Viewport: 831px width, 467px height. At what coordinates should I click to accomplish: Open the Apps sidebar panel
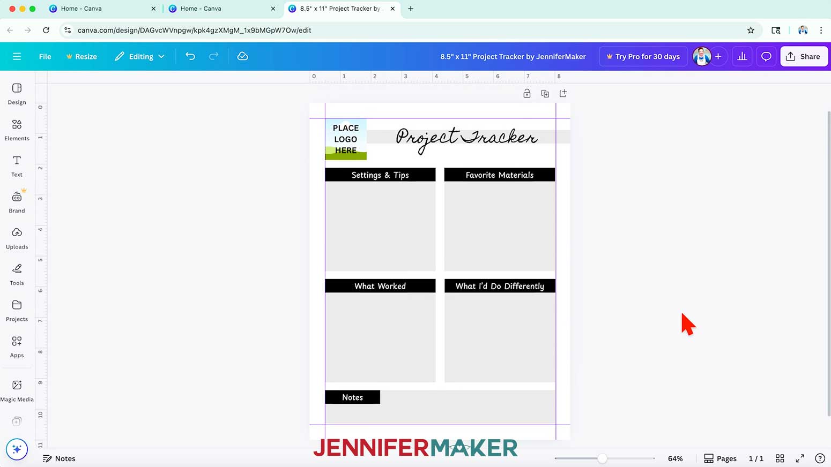tap(17, 347)
